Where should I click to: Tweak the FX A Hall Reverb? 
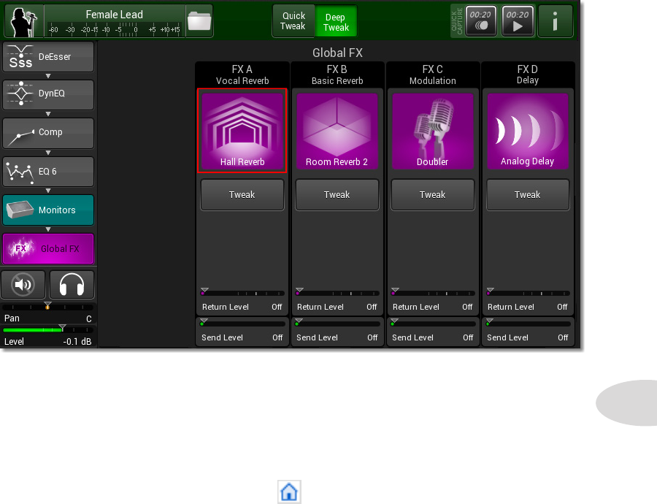coord(242,195)
